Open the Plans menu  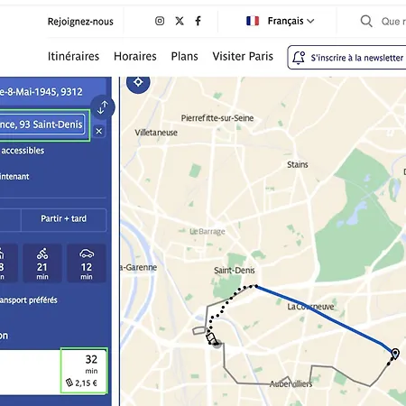pos(184,56)
